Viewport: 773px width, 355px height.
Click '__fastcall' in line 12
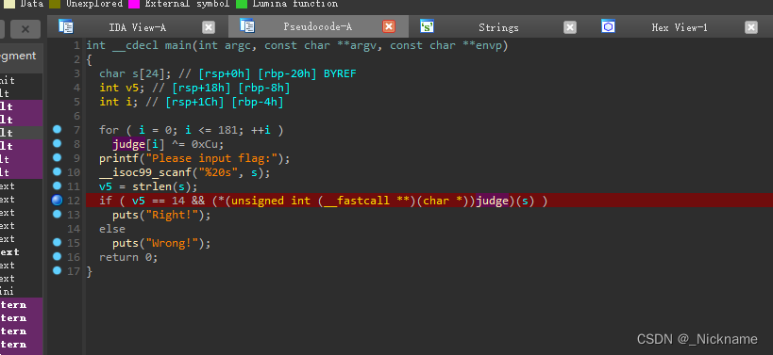(x=357, y=201)
